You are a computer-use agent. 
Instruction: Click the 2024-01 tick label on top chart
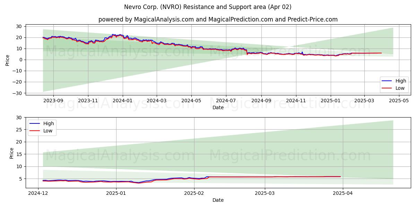point(123,101)
